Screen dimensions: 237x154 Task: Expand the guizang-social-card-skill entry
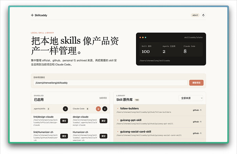(118, 132)
